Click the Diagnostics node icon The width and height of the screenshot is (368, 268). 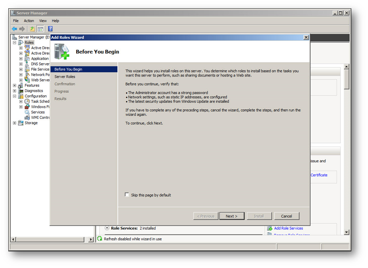tap(21, 91)
